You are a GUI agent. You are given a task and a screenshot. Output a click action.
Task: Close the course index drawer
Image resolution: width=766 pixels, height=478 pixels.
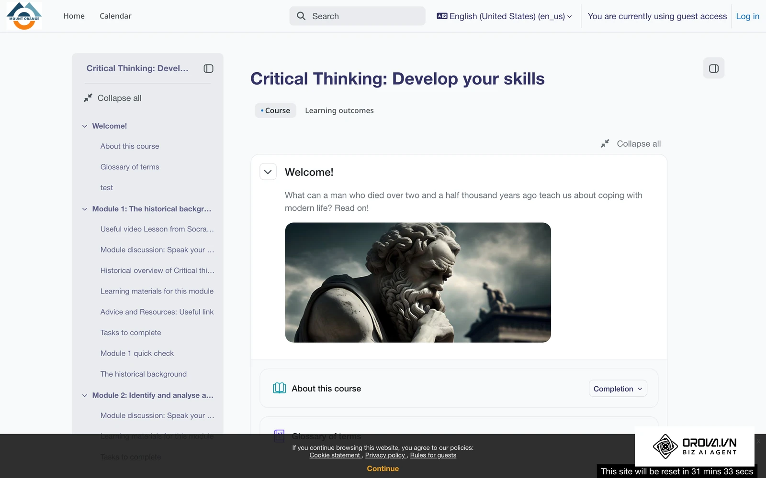pyautogui.click(x=208, y=68)
